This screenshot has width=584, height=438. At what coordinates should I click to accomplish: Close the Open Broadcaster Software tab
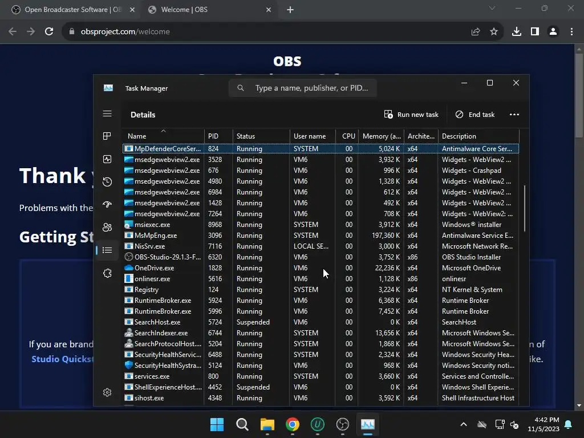132,10
